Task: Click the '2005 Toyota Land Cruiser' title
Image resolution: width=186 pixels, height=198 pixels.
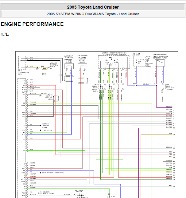Action: tap(93, 7)
